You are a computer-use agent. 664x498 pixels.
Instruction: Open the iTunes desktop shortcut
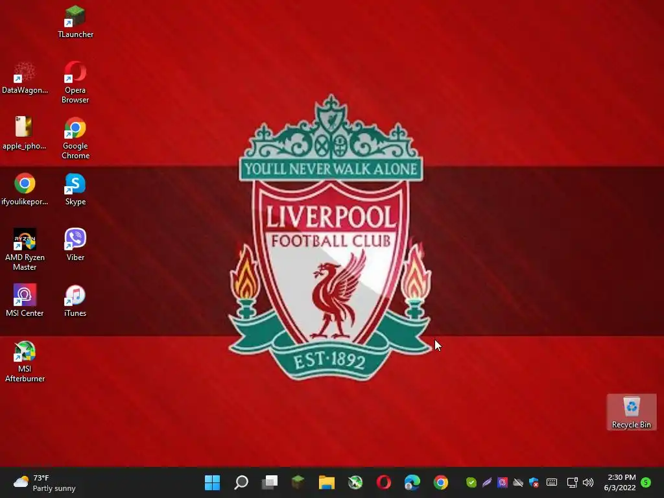(x=75, y=301)
